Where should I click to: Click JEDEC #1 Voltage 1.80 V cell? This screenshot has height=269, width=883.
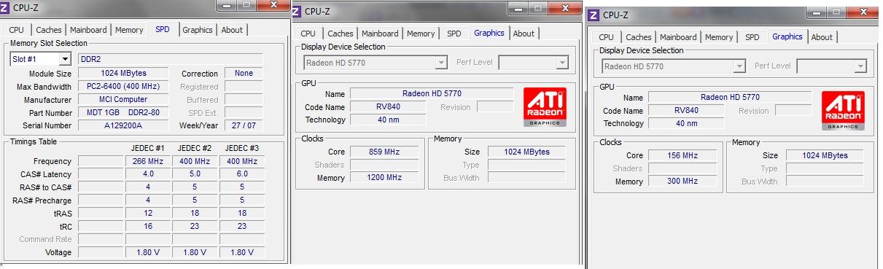point(147,252)
